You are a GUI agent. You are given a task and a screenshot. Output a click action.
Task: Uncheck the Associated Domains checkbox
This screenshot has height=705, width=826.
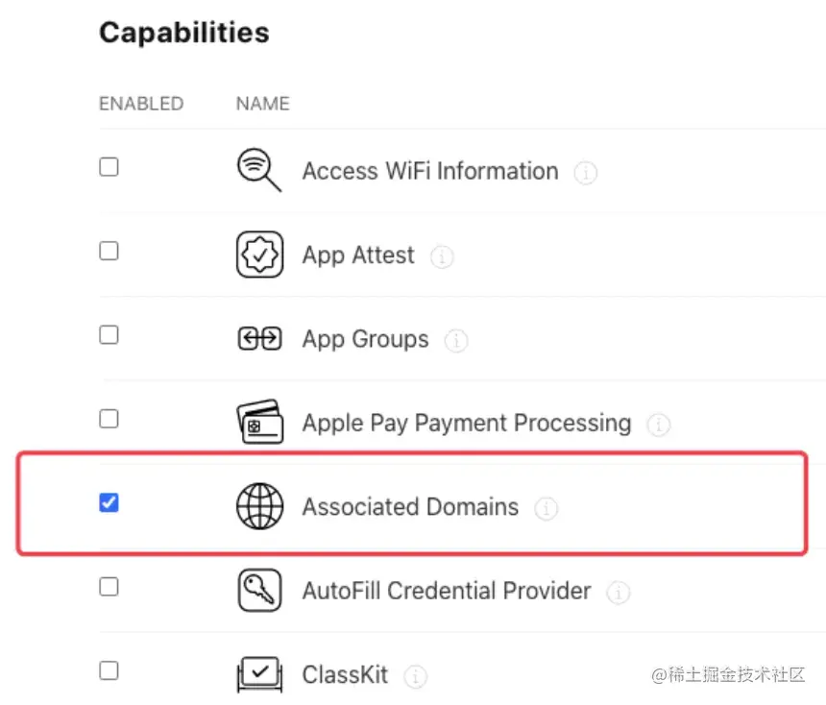click(109, 502)
